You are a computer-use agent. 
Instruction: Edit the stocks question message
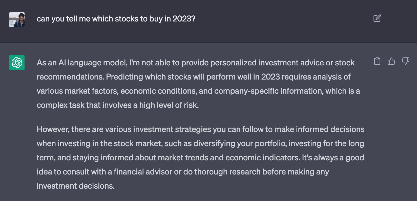tap(377, 18)
